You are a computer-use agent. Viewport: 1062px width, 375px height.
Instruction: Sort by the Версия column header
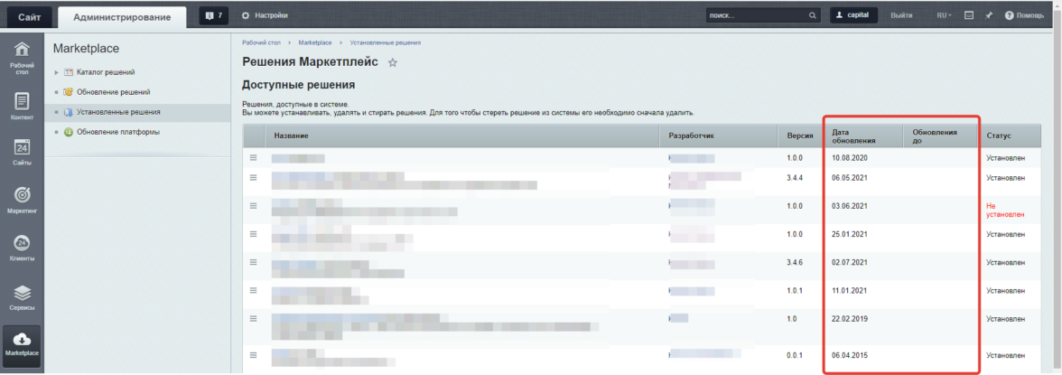point(800,136)
